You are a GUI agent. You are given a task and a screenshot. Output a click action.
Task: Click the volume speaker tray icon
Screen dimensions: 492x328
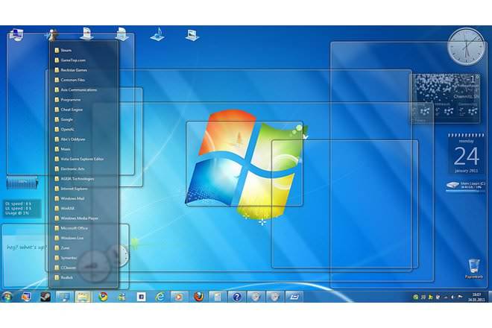(x=452, y=297)
